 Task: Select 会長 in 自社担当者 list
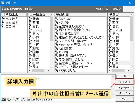click(36, 26)
